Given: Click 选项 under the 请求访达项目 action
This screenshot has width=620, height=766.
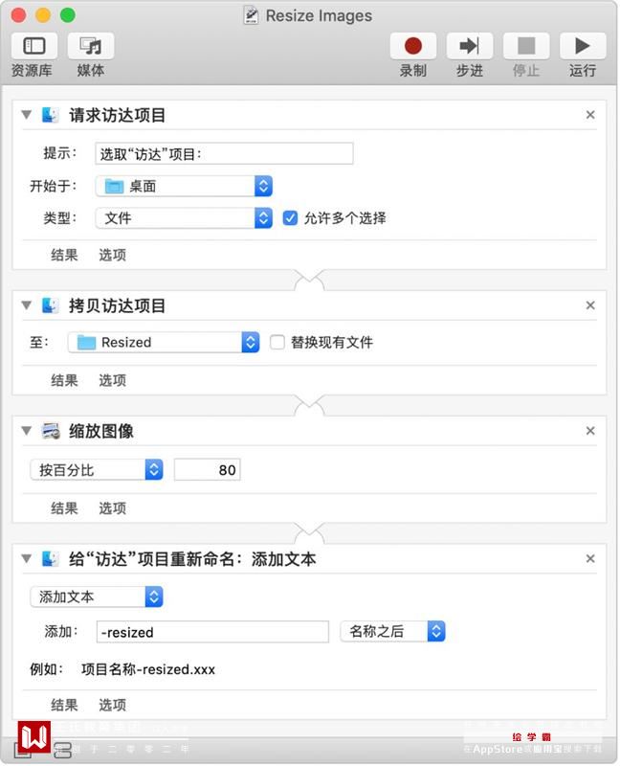Looking at the screenshot, I should (x=112, y=255).
